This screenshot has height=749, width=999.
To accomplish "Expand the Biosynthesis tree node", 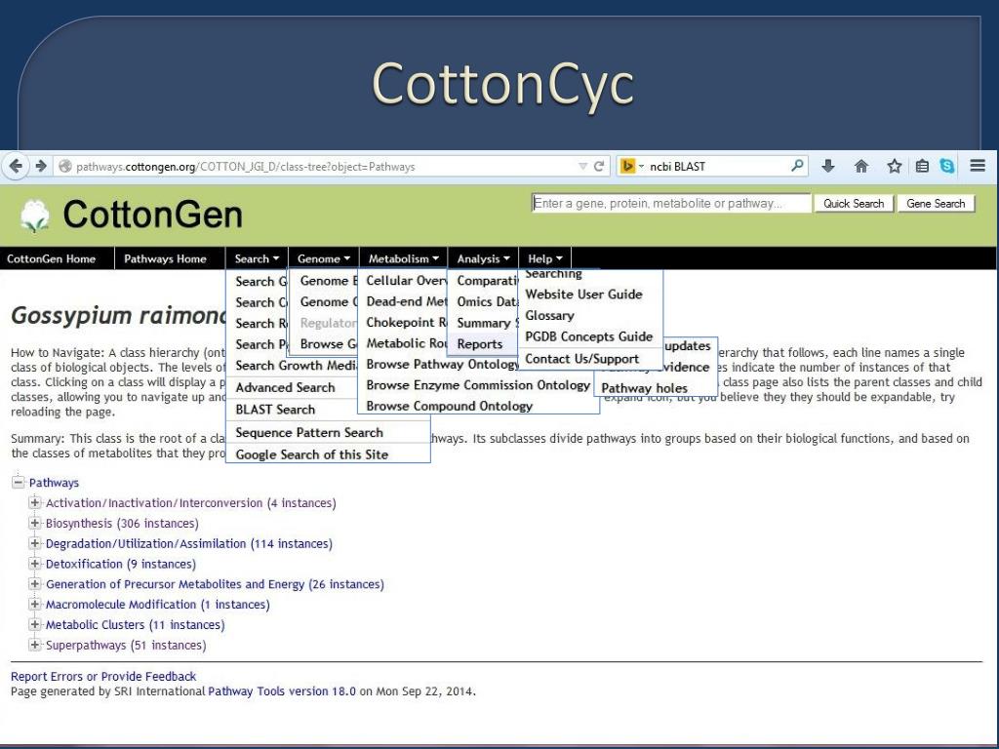I will pyautogui.click(x=35, y=523).
